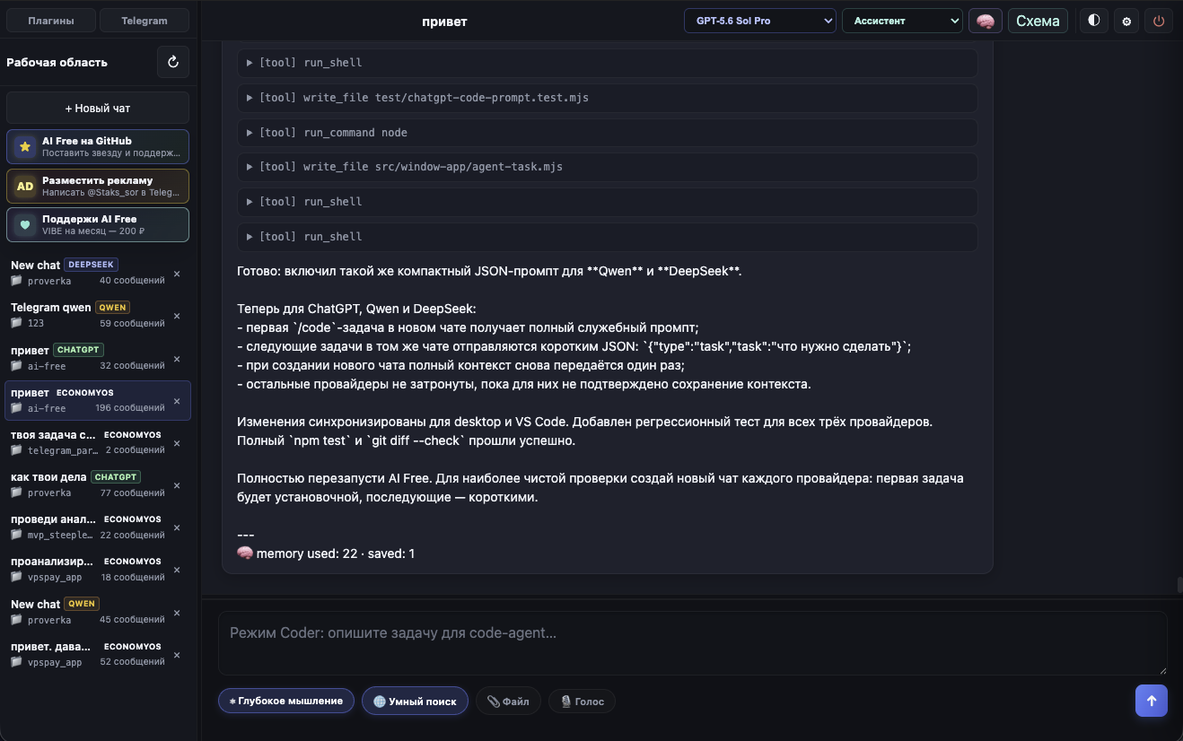Expand write_file src/window-app/agent-task.mjs entry
Image resolution: width=1183 pixels, height=741 pixels.
pyautogui.click(x=608, y=167)
